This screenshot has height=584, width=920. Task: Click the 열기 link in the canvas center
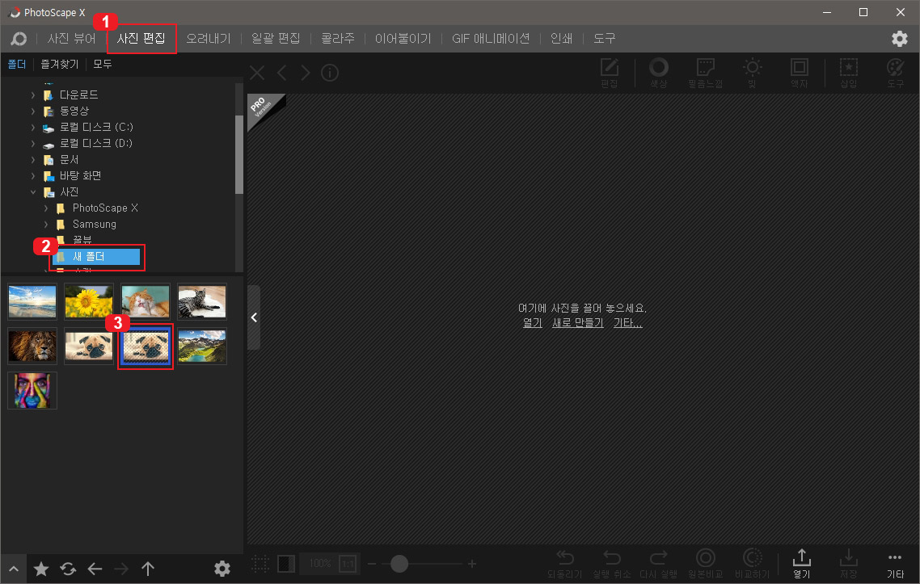click(x=532, y=323)
